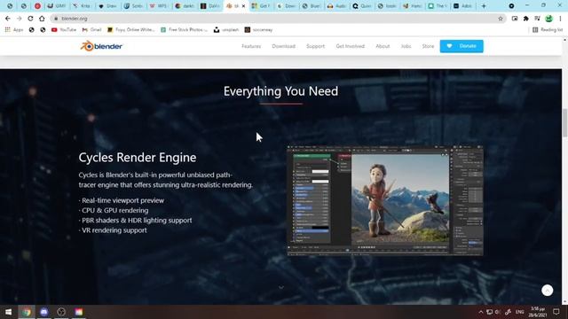The height and width of the screenshot is (319, 568).
Task: Click the Everything You Need heading
Action: [x=280, y=91]
